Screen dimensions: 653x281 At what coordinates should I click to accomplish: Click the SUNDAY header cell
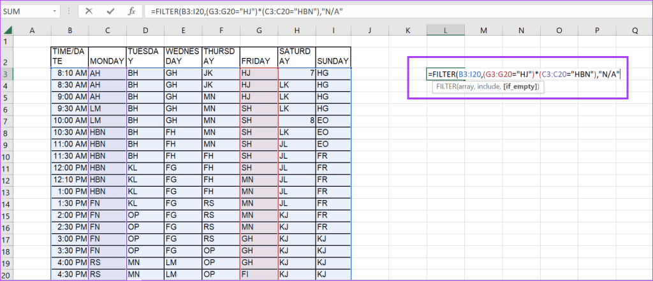coord(333,61)
